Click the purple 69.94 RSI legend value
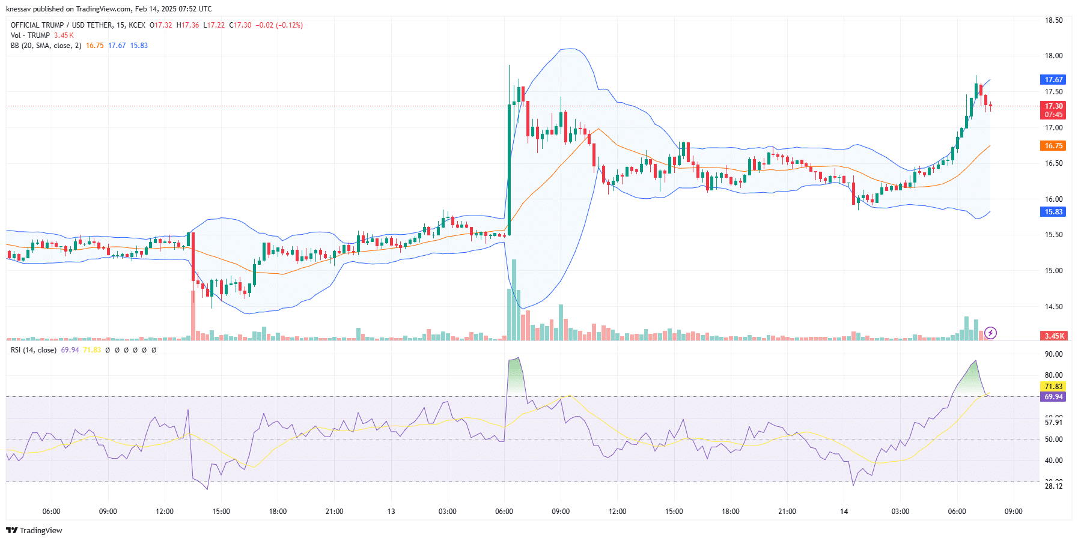Viewport: 1078px width, 541px height. pos(70,350)
